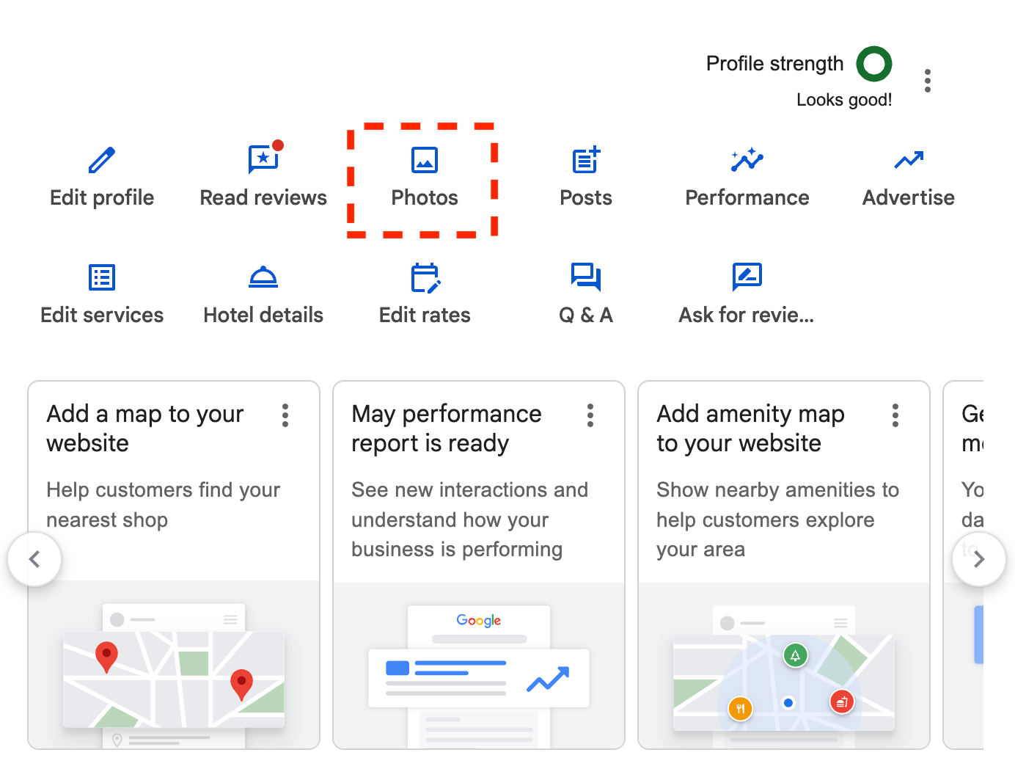Click the amenity map illustration thumbnail
This screenshot has height=769, width=1015.
pyautogui.click(x=784, y=666)
